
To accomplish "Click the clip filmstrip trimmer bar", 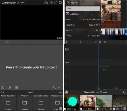I will [x=114, y=32].
